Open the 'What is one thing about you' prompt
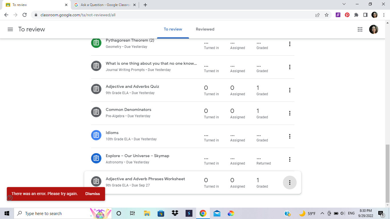This screenshot has width=390, height=219. click(151, 63)
